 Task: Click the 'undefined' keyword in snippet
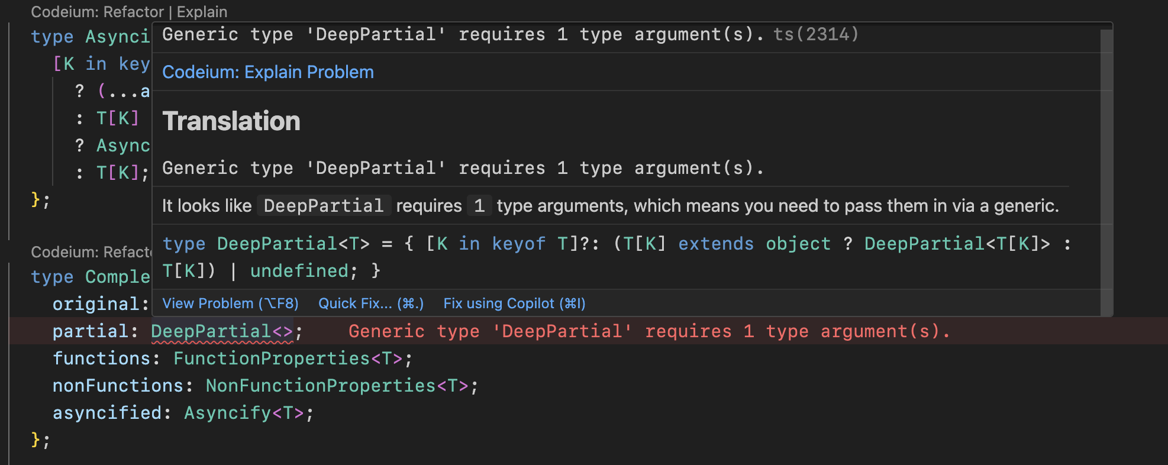299,271
